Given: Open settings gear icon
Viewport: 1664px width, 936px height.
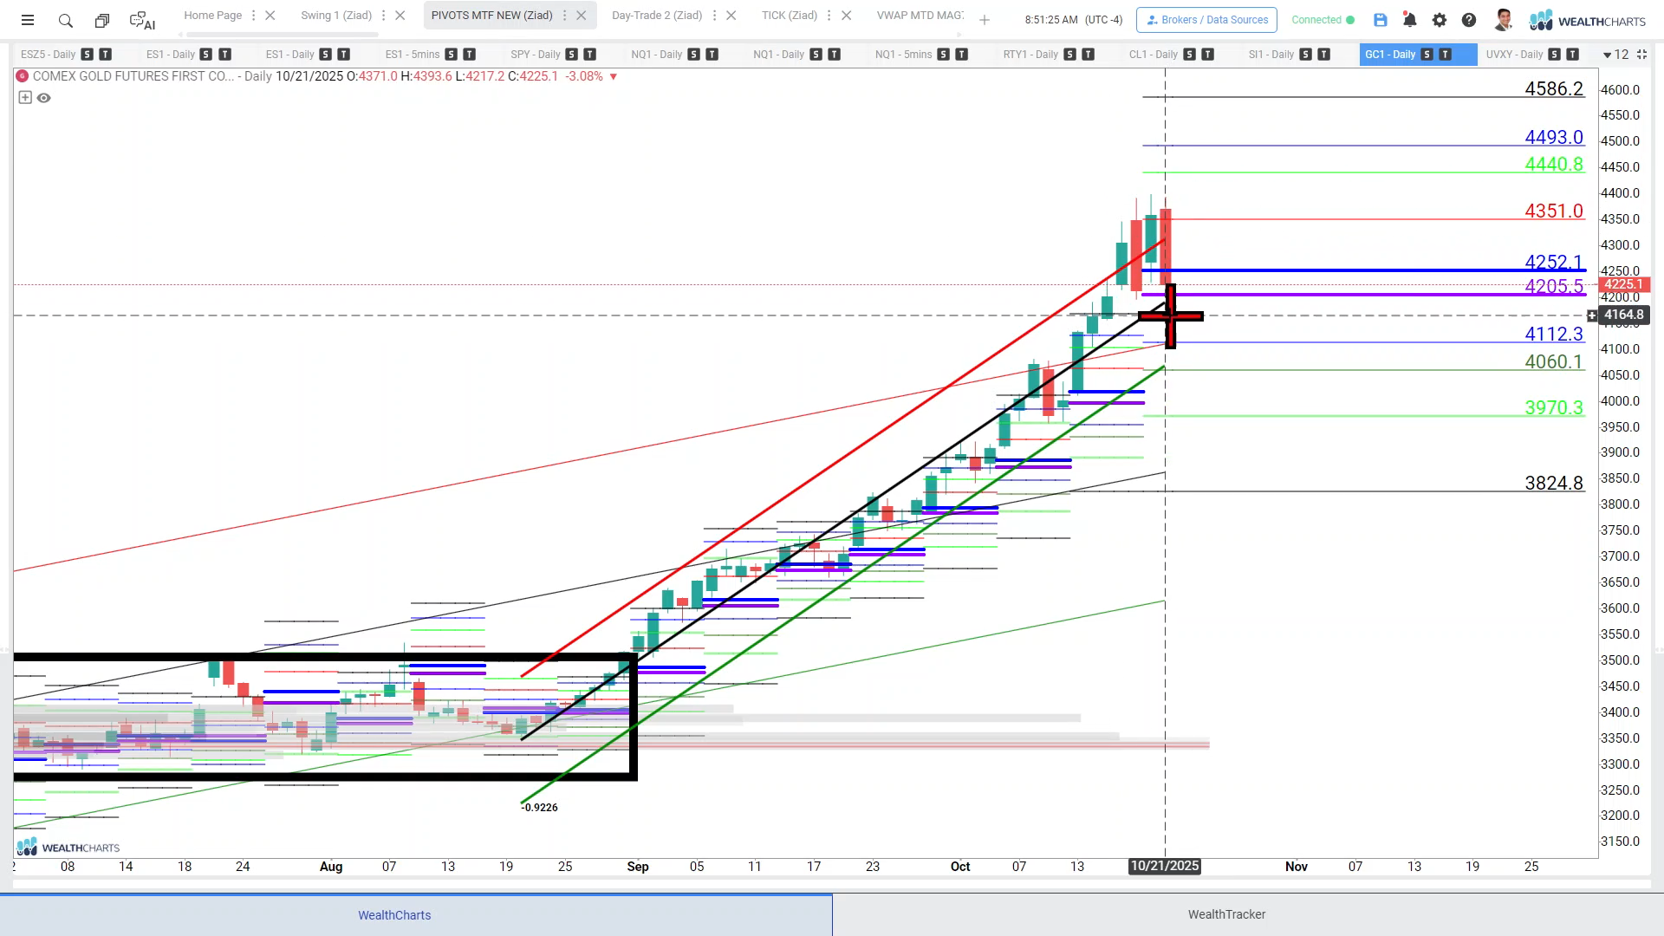Looking at the screenshot, I should [x=1440, y=20].
